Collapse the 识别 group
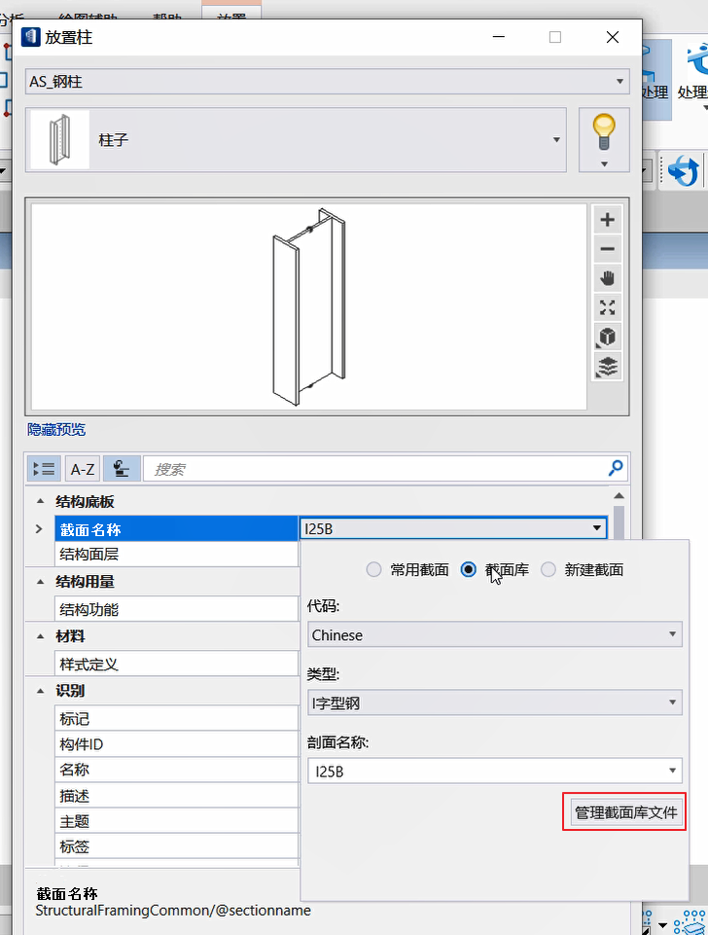The image size is (708, 935). (x=41, y=691)
